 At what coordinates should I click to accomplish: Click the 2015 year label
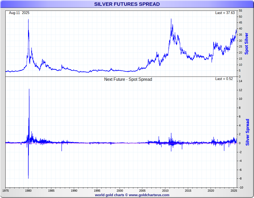click(x=188, y=191)
